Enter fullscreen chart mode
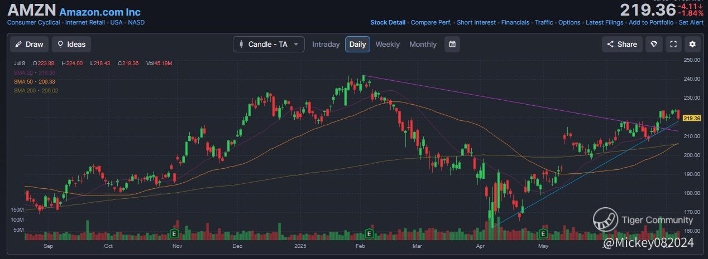This screenshot has height=259, width=708. click(673, 45)
